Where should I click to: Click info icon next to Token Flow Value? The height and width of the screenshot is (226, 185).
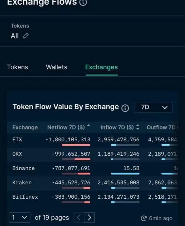click(x=125, y=108)
